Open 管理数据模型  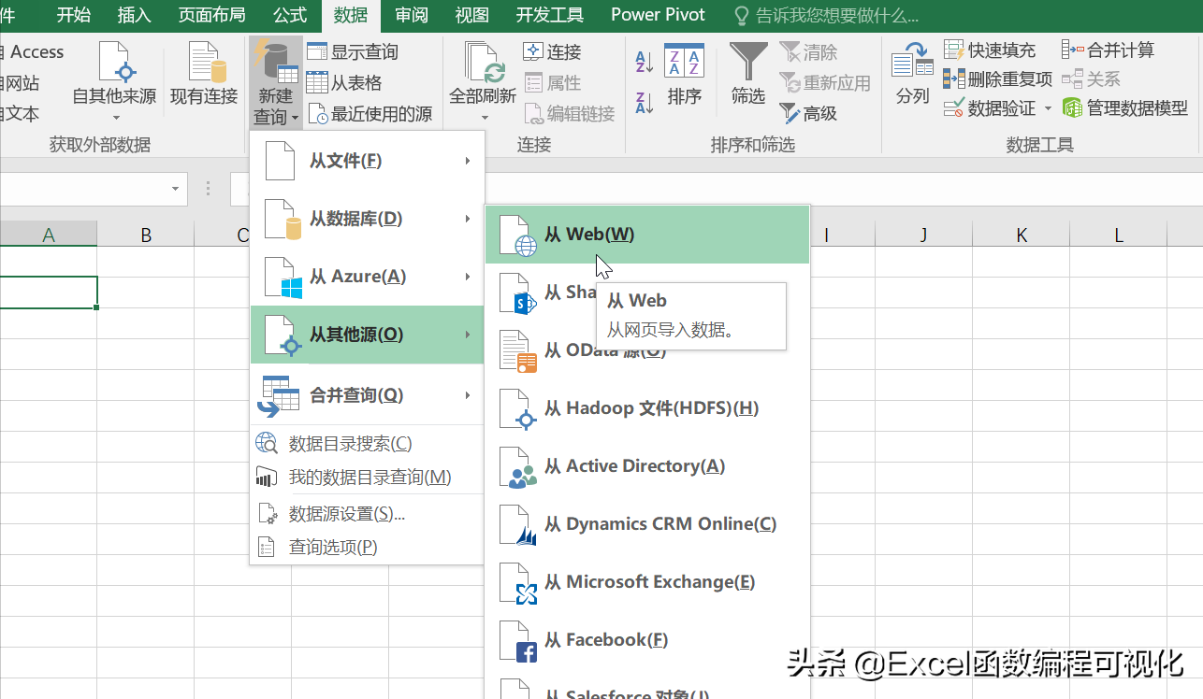coord(1124,108)
